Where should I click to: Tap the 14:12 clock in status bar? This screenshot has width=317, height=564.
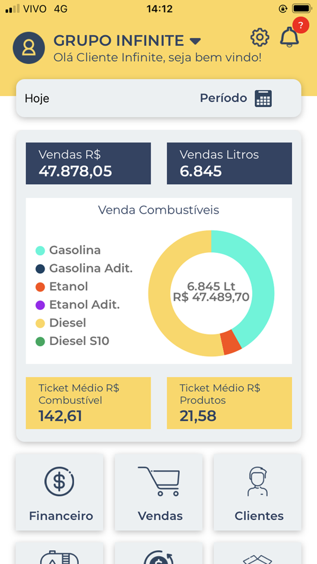pos(160,9)
